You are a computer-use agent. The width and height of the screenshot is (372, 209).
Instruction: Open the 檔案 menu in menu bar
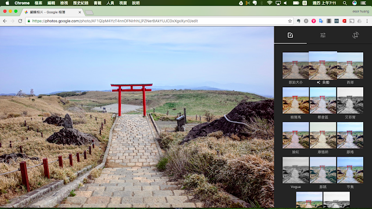[x=38, y=3]
